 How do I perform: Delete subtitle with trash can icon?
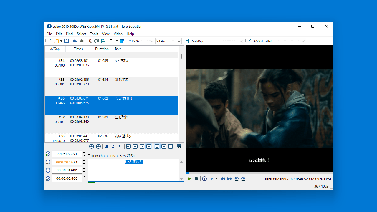click(122, 41)
